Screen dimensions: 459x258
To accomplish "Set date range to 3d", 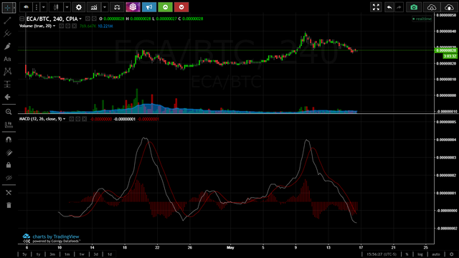I will [x=95, y=254].
